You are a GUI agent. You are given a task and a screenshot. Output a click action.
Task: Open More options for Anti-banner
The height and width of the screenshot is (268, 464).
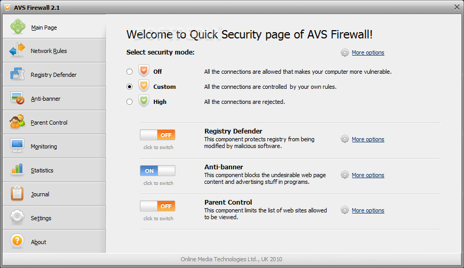tap(368, 175)
